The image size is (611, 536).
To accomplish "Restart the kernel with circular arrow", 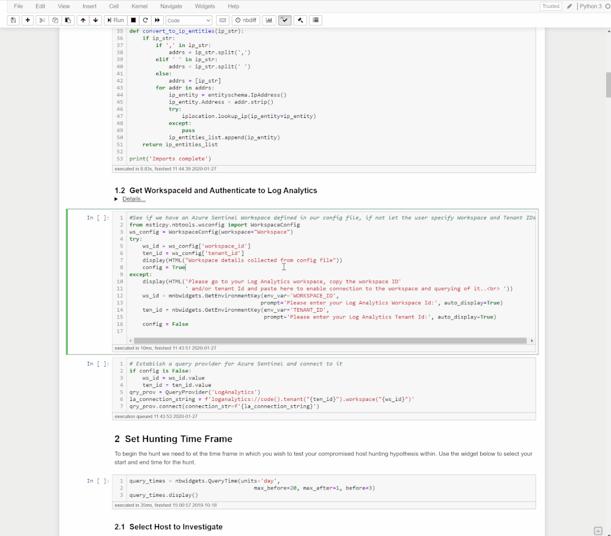I will tap(146, 20).
